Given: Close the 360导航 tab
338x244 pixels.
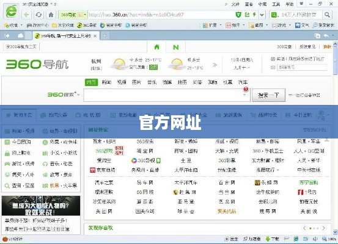Looking at the screenshot, I should [x=95, y=36].
